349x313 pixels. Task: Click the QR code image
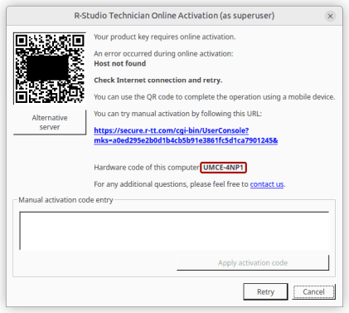50,68
